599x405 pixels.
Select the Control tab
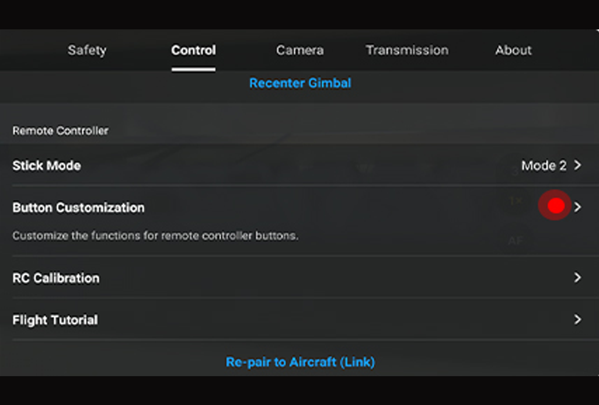click(x=193, y=50)
